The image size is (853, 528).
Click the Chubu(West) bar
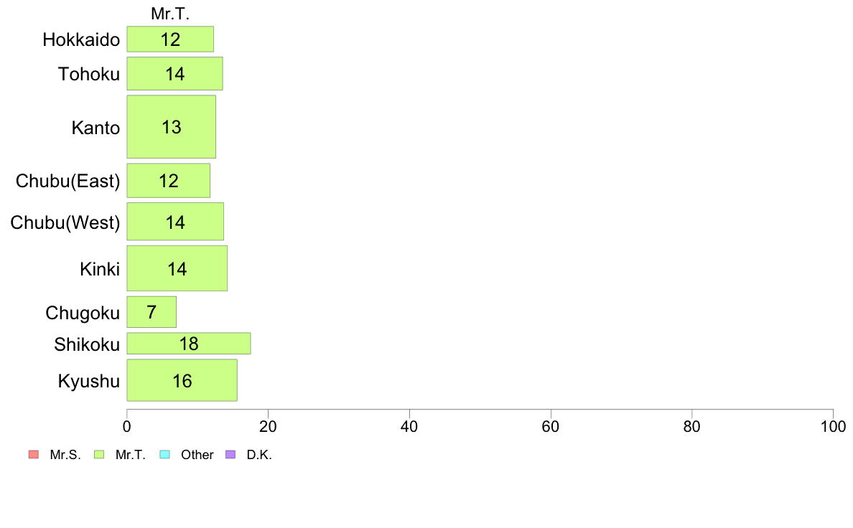click(175, 221)
